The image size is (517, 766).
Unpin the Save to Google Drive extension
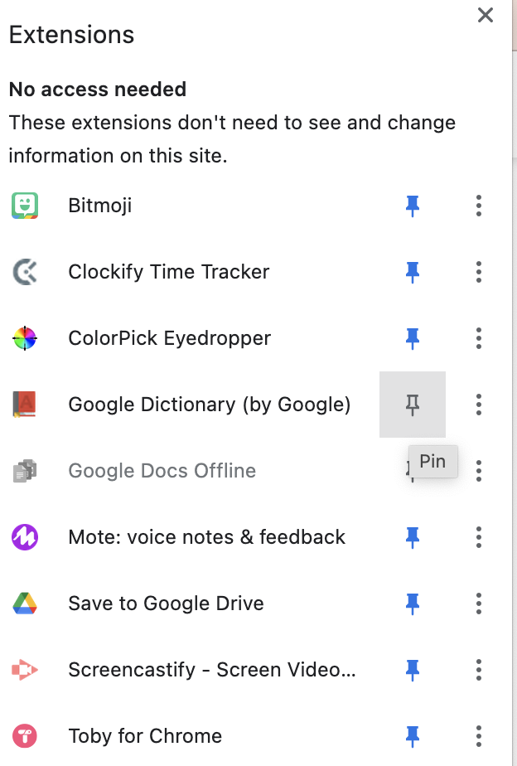coord(412,604)
